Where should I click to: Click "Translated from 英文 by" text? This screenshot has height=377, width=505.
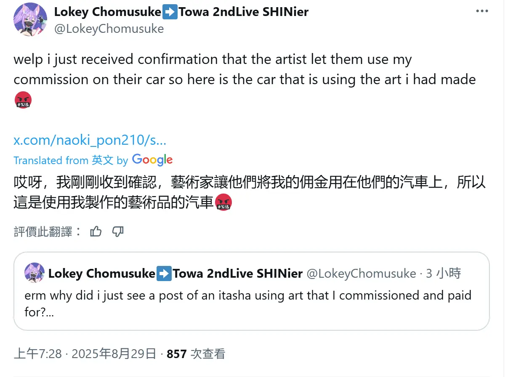point(70,160)
